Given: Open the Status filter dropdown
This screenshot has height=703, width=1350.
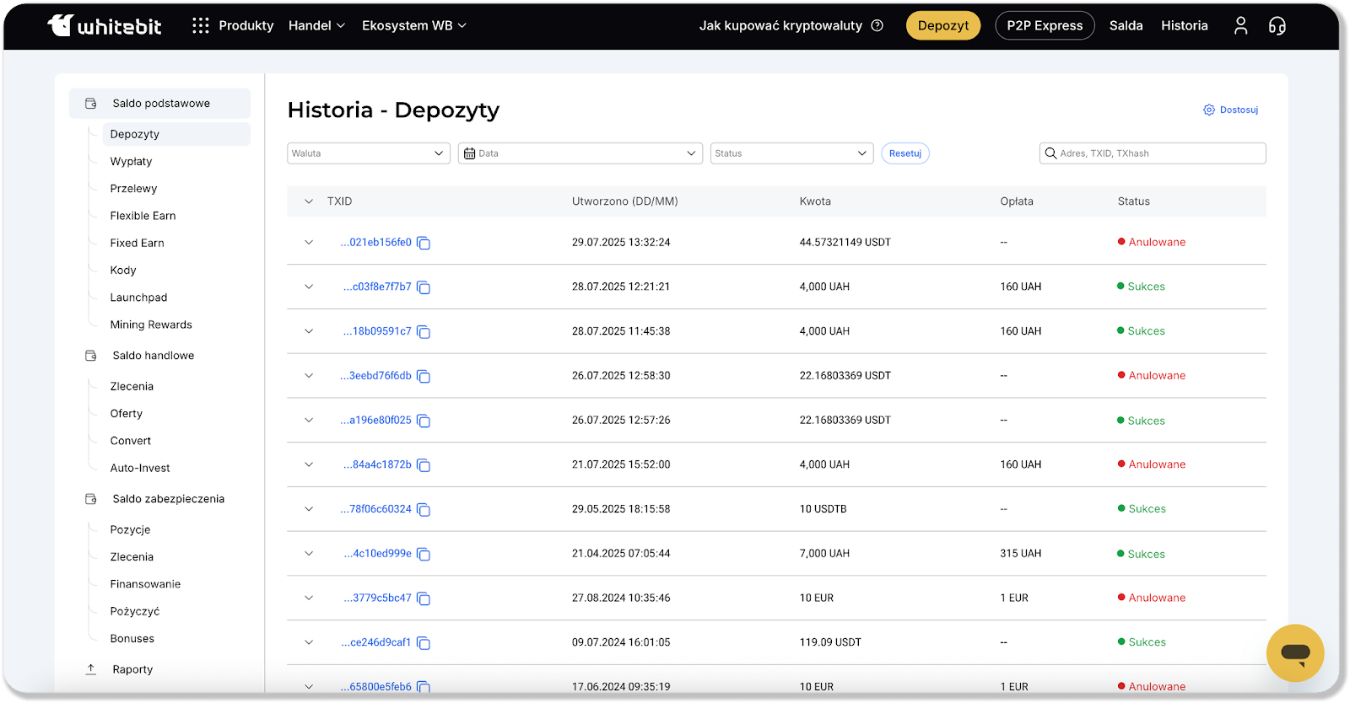Looking at the screenshot, I should tap(791, 153).
